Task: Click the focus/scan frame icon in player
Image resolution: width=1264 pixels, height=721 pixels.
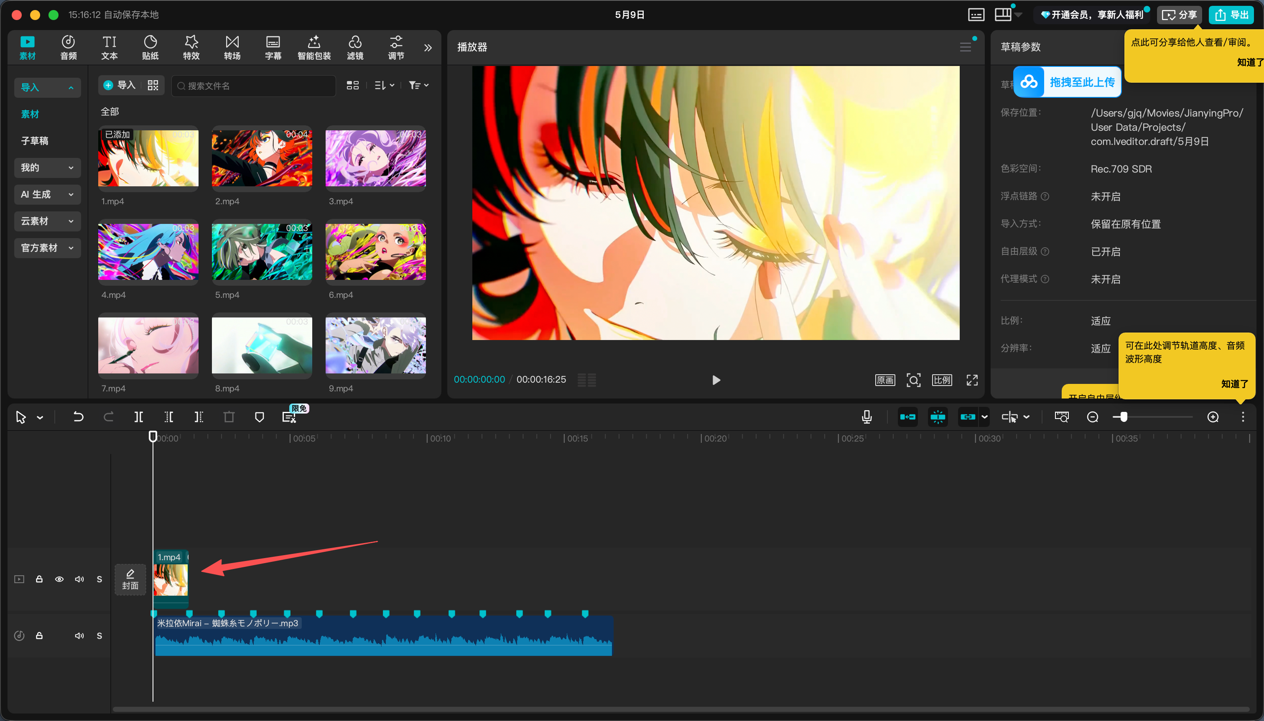Action: pos(914,380)
